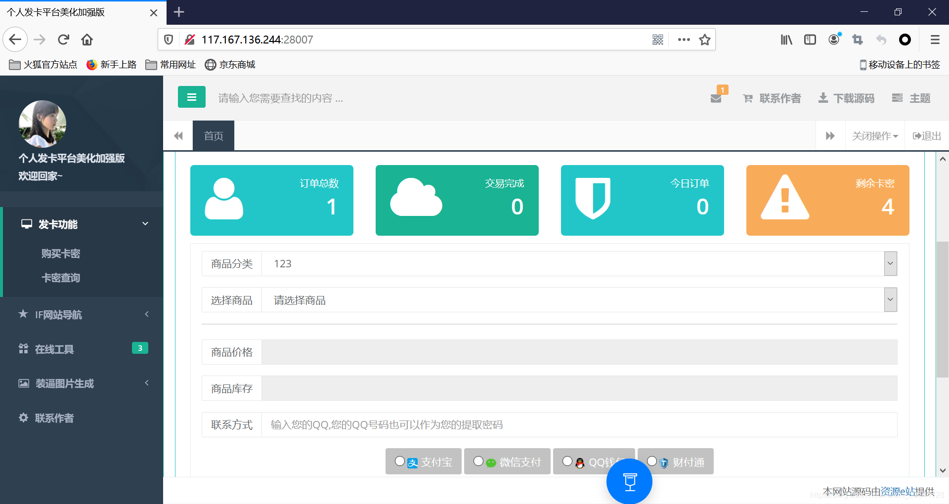Image resolution: width=949 pixels, height=504 pixels.
Task: Bookmark this page with the star icon
Action: (x=705, y=40)
